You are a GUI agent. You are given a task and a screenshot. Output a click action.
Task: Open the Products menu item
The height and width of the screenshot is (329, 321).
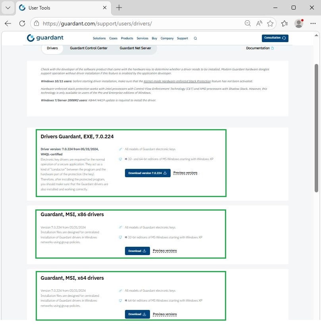tap(127, 39)
